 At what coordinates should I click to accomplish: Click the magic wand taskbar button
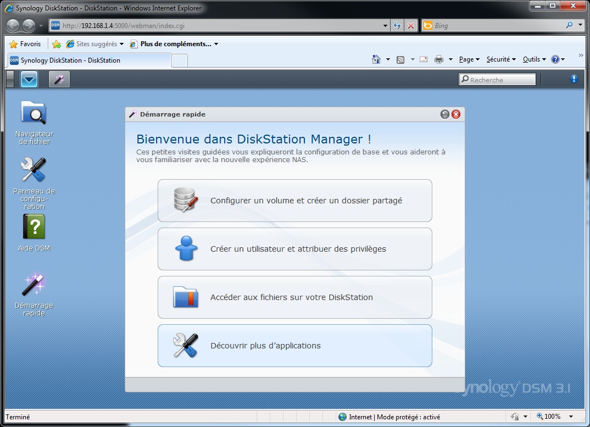(59, 79)
